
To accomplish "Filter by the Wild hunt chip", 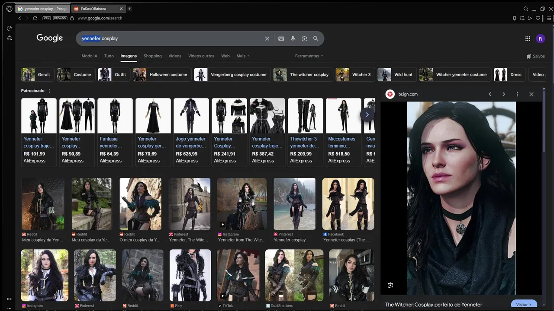I will click(396, 74).
